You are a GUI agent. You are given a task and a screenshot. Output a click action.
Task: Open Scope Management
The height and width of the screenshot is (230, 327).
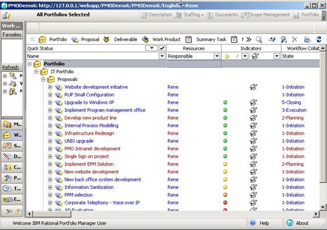point(266,15)
